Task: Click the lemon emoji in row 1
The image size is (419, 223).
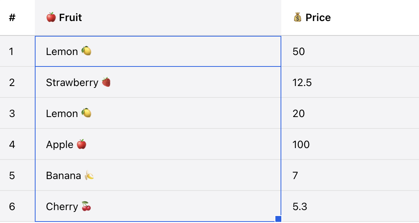Action: (86, 51)
